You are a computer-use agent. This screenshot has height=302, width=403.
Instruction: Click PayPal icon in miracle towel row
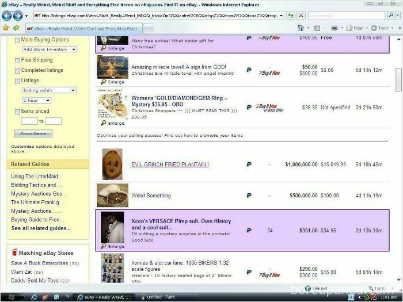point(249,70)
